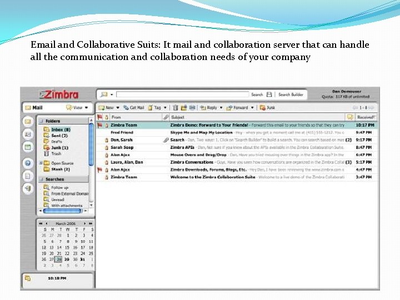Image resolution: width=400 pixels, height=300 pixels.
Task: Go to the next page arrow near 1-8
Action: [x=372, y=108]
